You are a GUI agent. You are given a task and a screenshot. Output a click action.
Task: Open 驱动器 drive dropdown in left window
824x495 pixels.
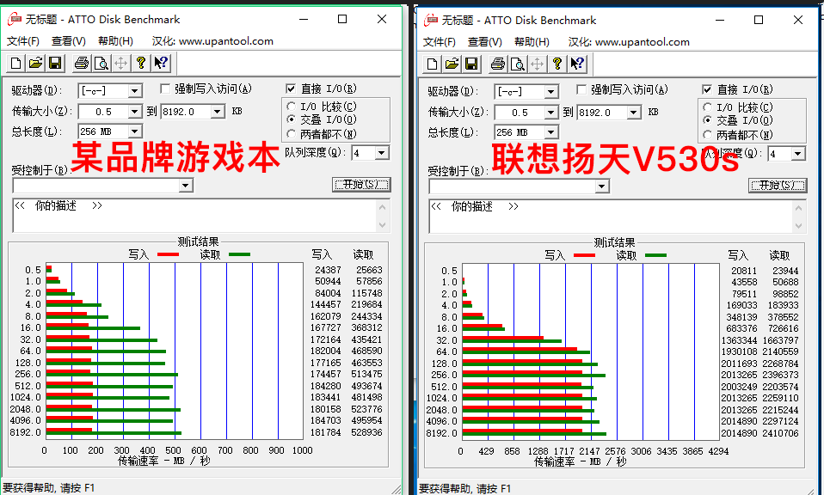pos(134,91)
